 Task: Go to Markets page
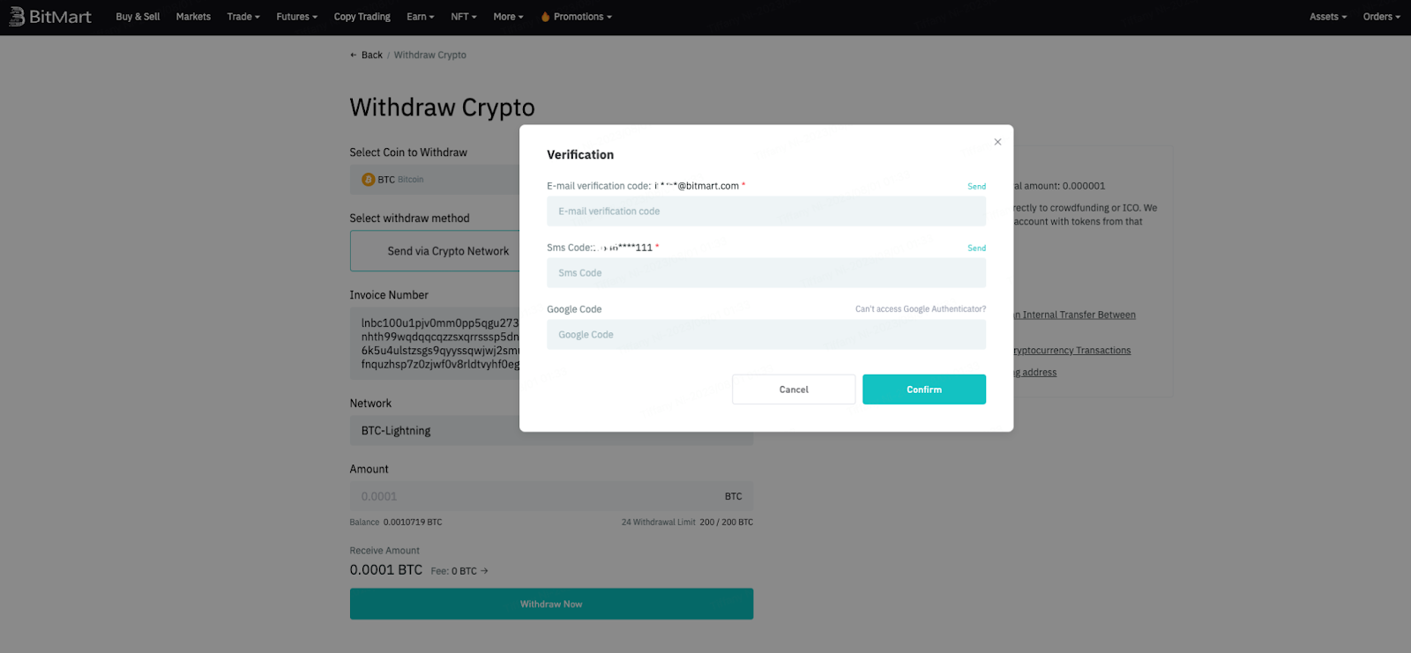(x=193, y=17)
